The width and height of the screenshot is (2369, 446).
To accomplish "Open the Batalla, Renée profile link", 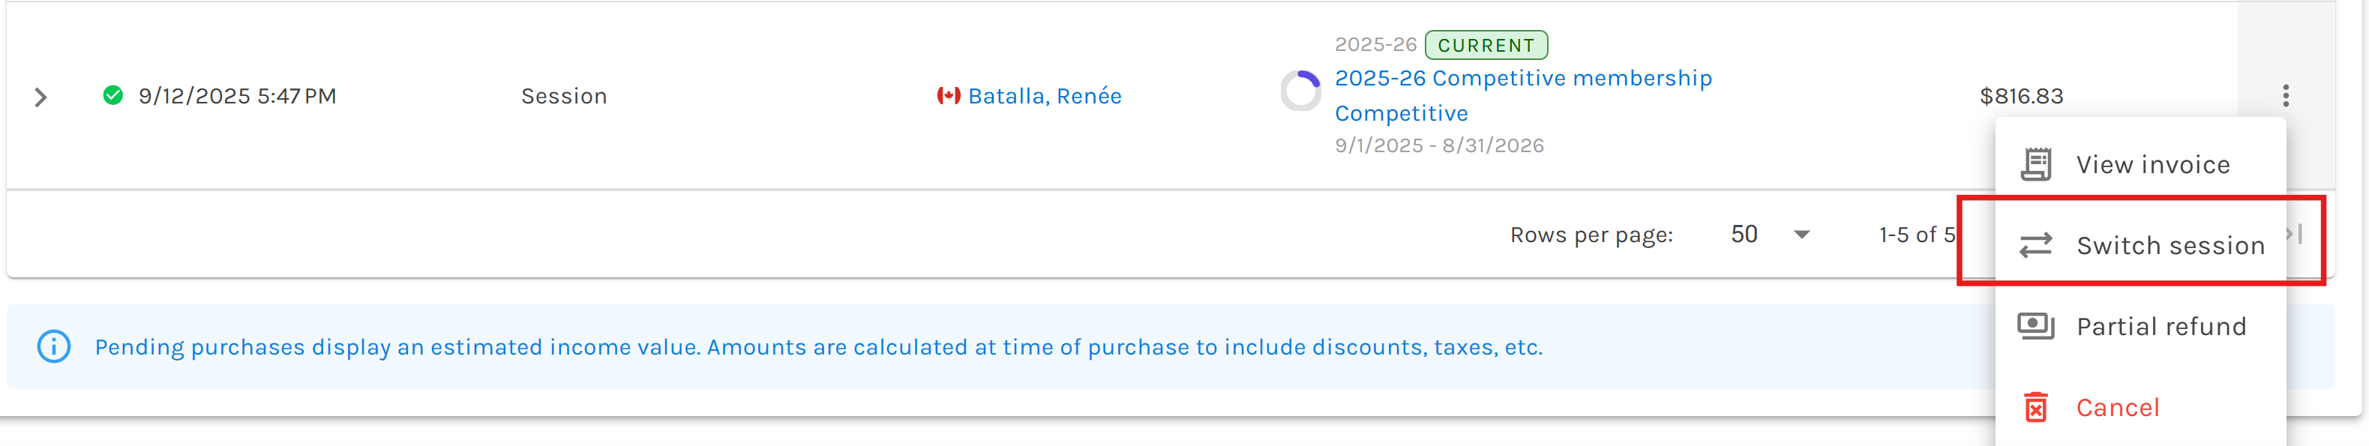I will [x=1045, y=96].
